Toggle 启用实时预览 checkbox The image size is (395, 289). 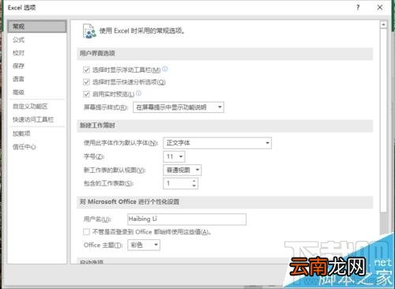86,94
